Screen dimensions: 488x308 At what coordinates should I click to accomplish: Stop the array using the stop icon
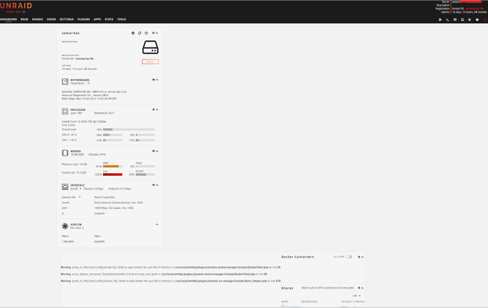click(133, 33)
